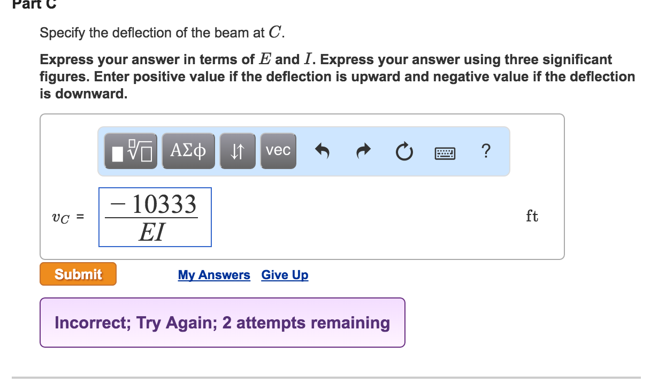Open the on-screen keyboard
This screenshot has width=658, height=383.
[445, 151]
